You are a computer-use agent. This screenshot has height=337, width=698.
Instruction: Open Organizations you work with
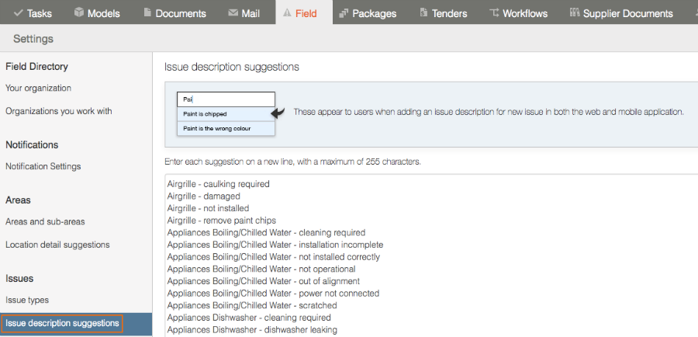59,112
